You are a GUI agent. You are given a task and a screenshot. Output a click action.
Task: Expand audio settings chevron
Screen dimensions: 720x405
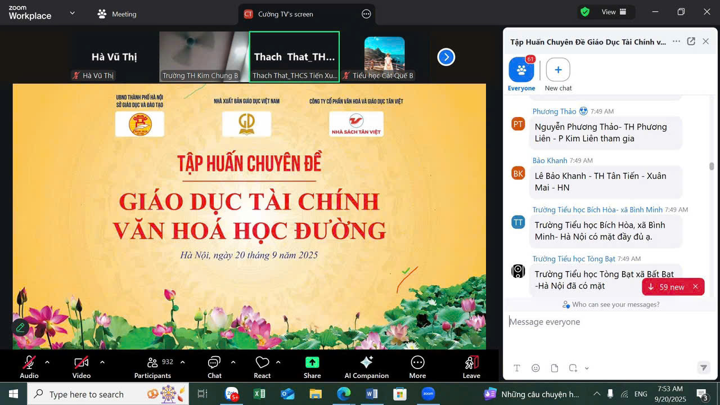tap(47, 362)
